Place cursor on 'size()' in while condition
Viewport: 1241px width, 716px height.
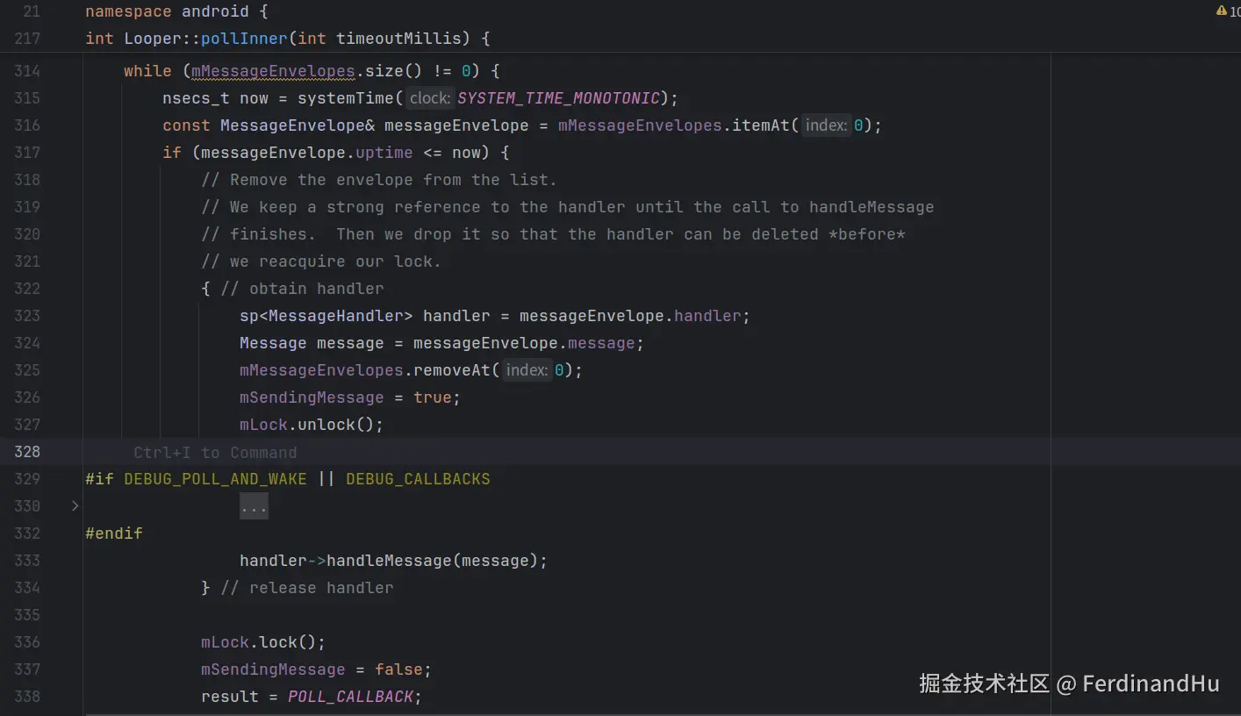394,71
